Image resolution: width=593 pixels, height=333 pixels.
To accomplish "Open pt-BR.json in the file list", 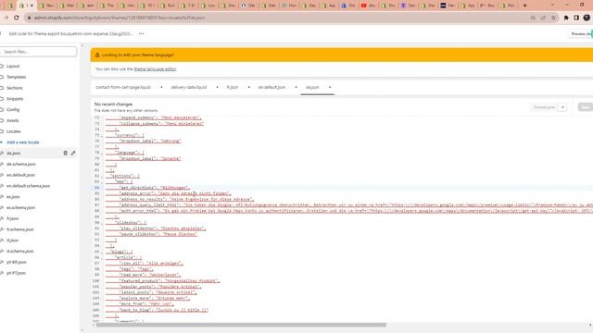I will pos(17,263).
